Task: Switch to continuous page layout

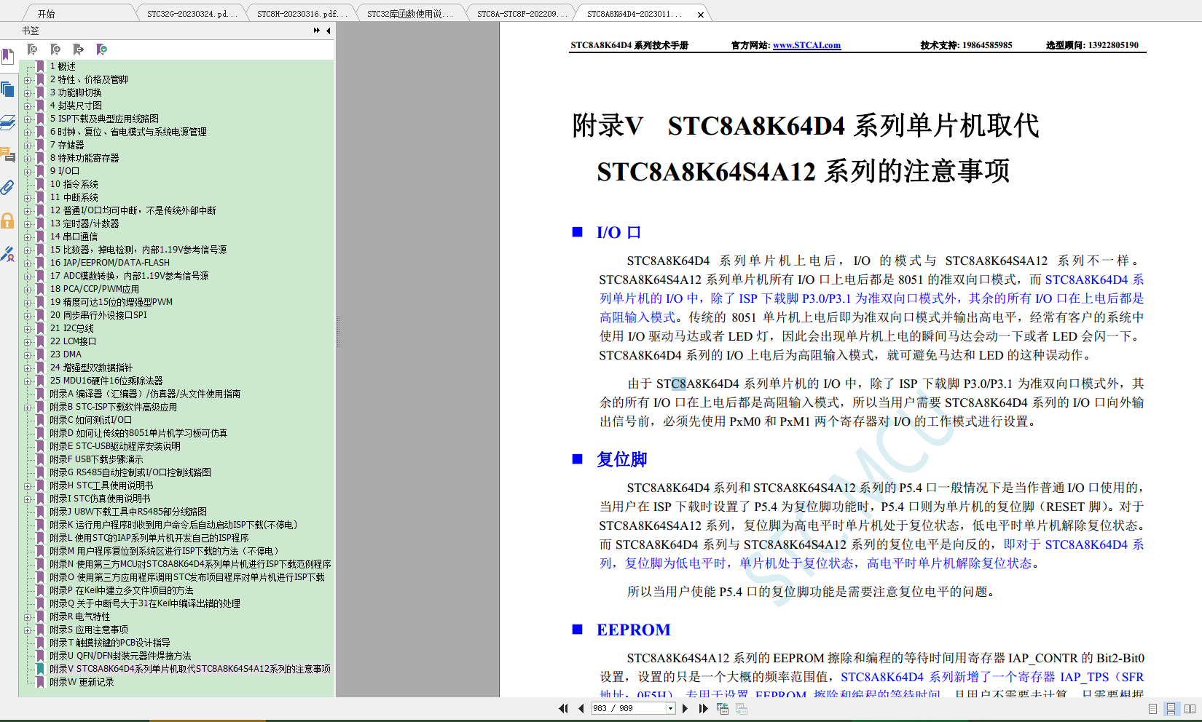Action: pyautogui.click(x=1171, y=709)
